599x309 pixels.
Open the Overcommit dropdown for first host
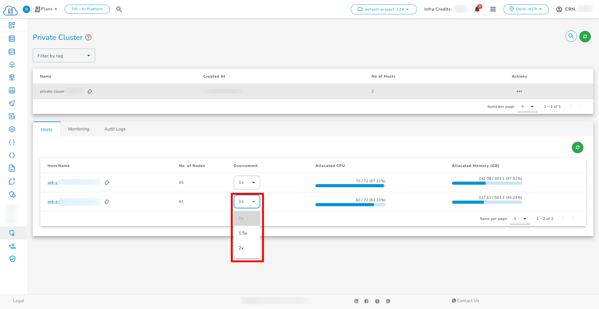coord(247,183)
